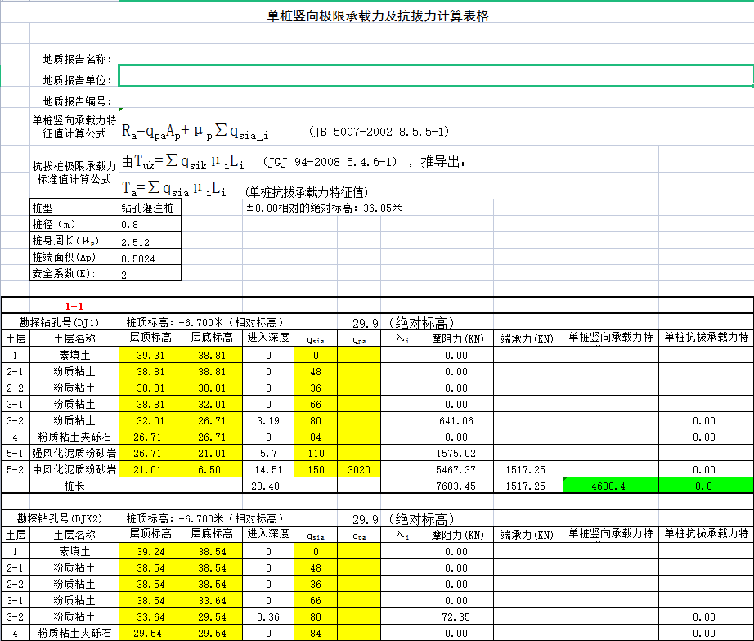Select the qpa value 3020
This screenshot has width=754, height=641.
pyautogui.click(x=359, y=469)
